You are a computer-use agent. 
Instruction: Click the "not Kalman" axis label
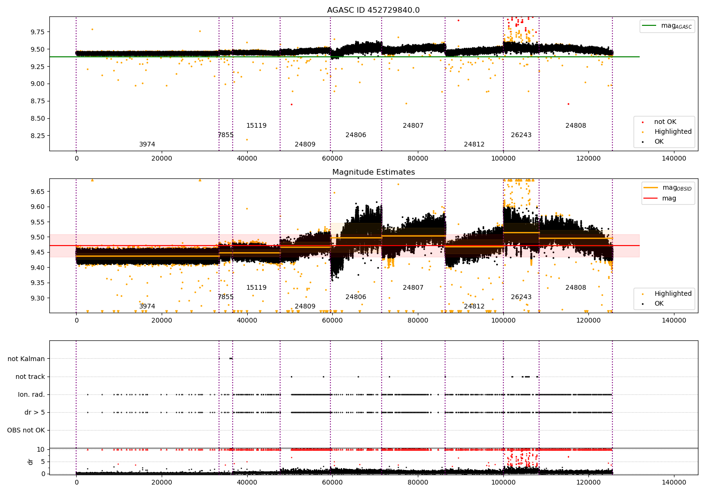[26, 359]
